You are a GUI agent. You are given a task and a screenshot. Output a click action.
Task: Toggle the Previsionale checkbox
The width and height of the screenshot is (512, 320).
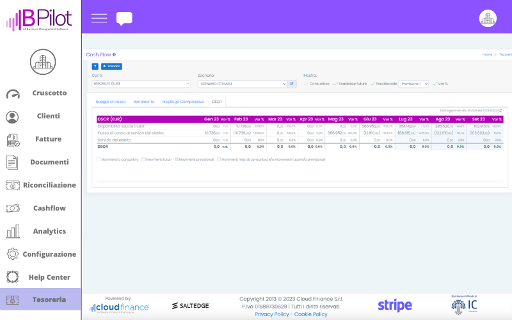372,84
